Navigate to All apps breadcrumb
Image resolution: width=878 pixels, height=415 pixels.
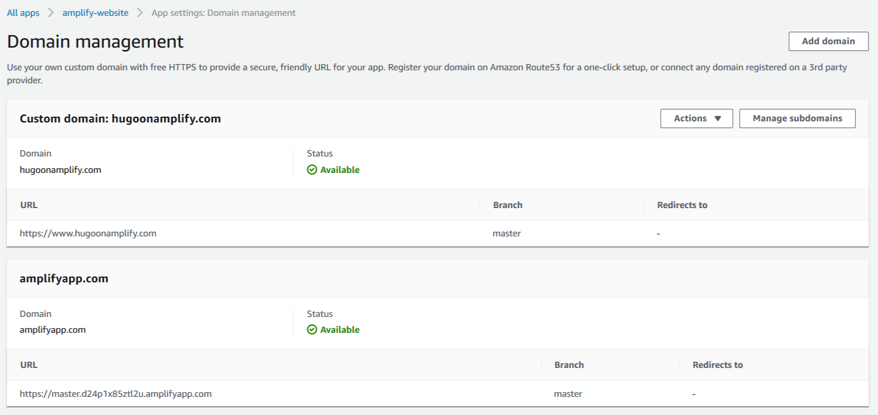[23, 12]
